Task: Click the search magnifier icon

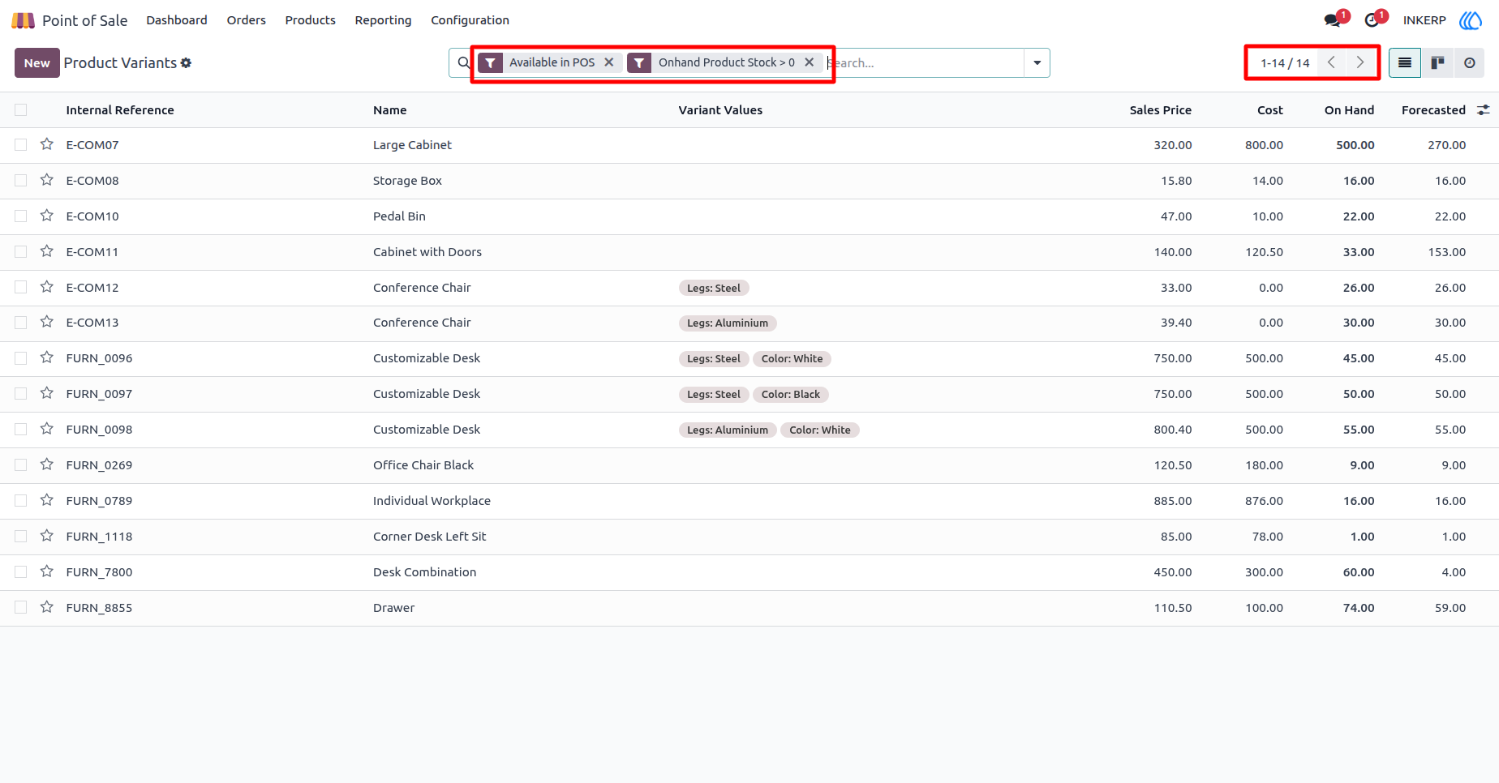Action: pos(464,62)
